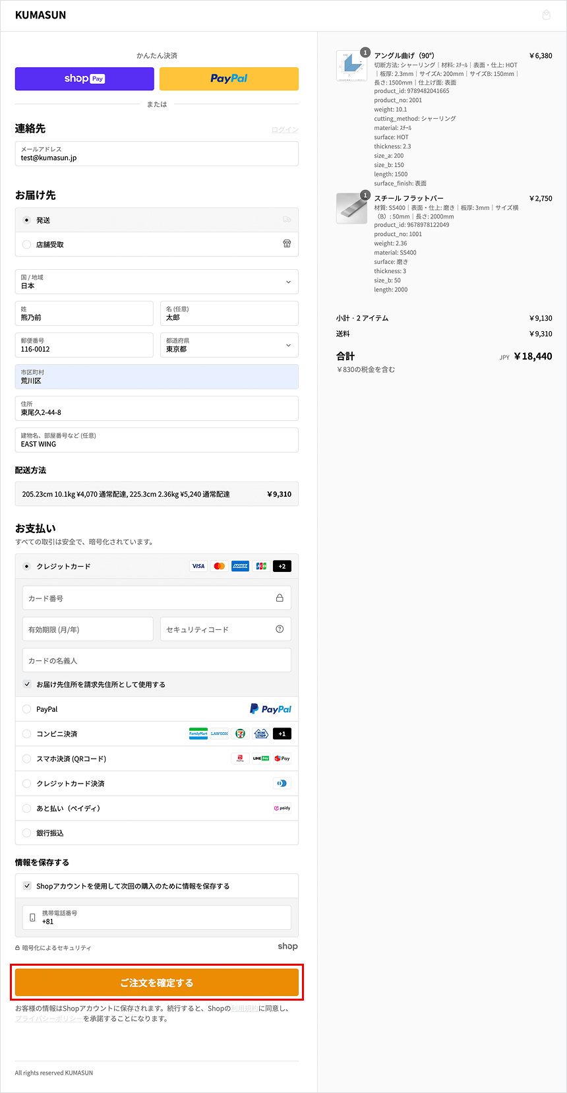Click the Paidy logo icon

point(282,808)
